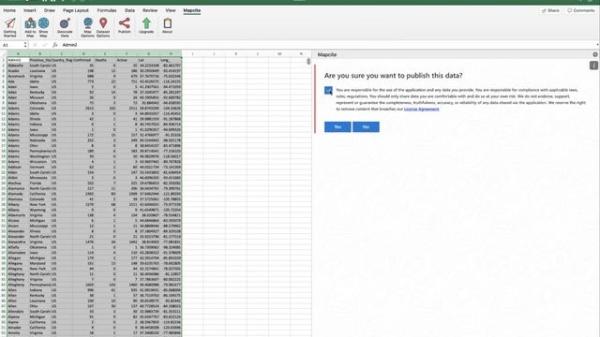Click the Admin2 header cell

pyautogui.click(x=18, y=60)
